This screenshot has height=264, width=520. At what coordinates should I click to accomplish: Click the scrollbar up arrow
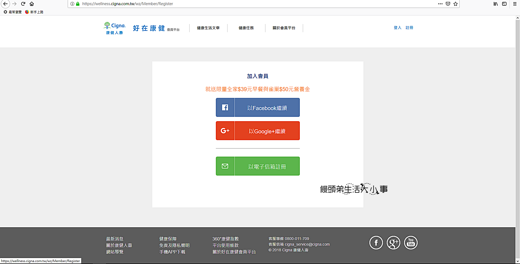coord(518,18)
